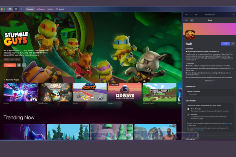Click the reload icon in Discord browser panel
Screen dimensions: 236x157
(196, 15)
